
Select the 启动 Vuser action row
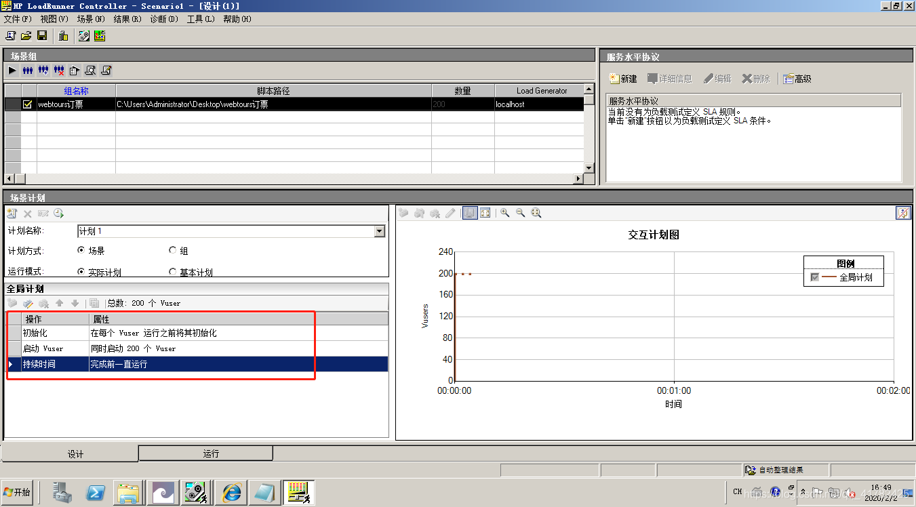tap(197, 348)
